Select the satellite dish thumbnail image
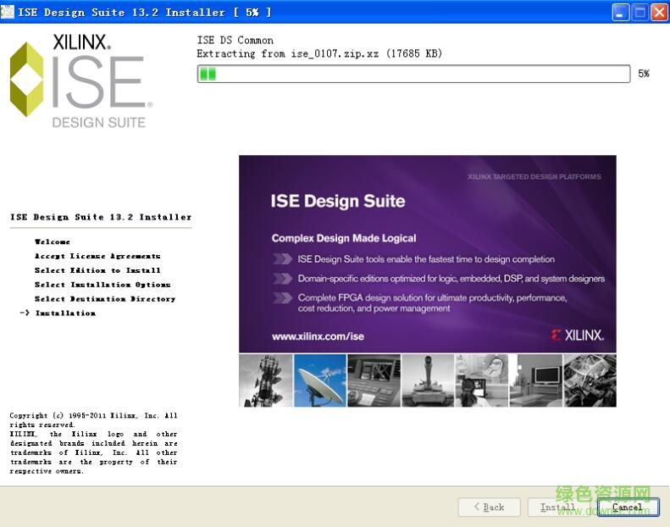 pos(320,380)
